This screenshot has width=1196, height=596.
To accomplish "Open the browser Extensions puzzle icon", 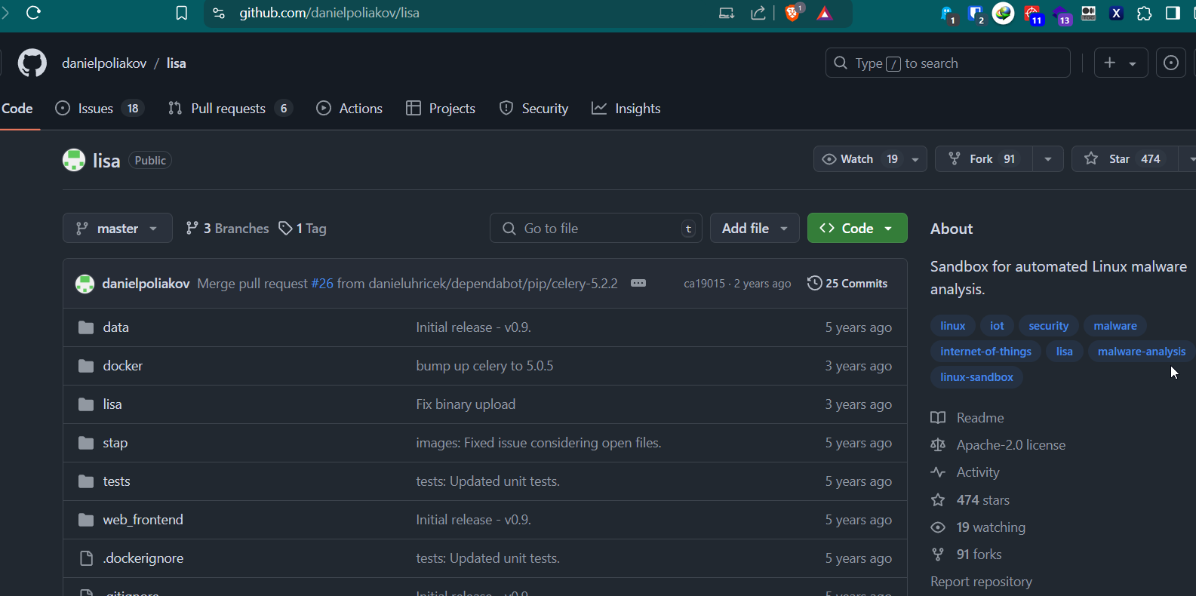I will (1145, 13).
